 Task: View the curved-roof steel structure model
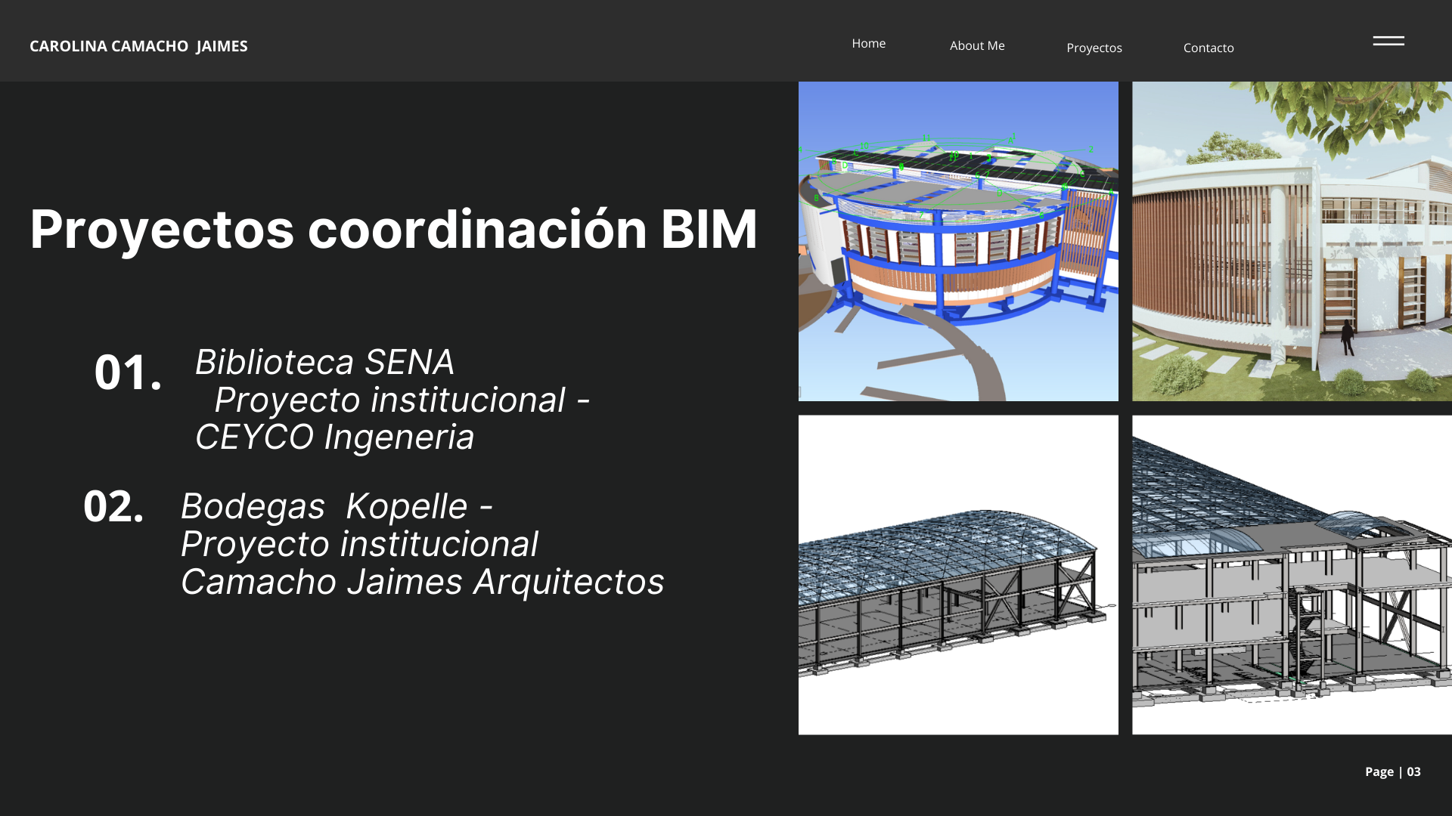click(x=957, y=573)
